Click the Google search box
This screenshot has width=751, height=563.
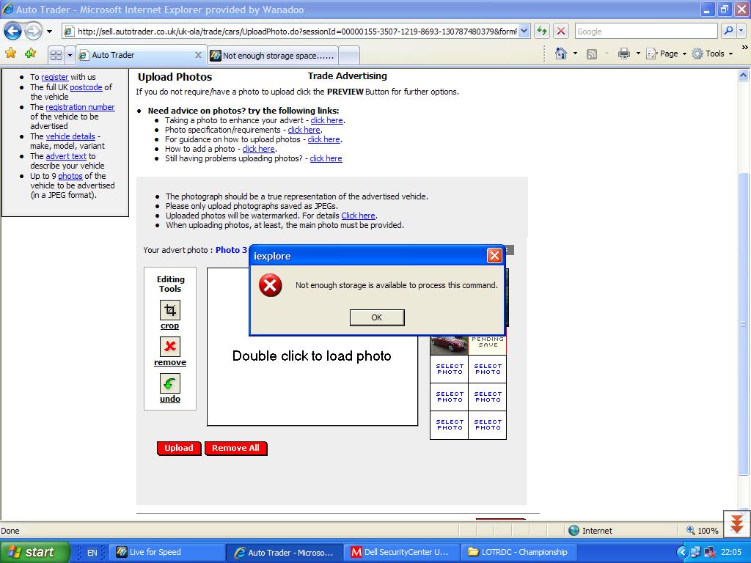645,32
